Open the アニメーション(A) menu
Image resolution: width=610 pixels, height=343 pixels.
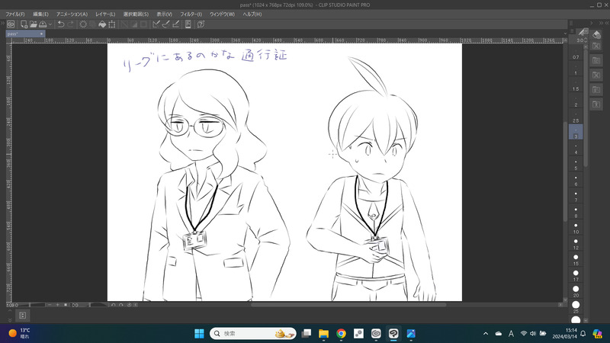click(72, 14)
